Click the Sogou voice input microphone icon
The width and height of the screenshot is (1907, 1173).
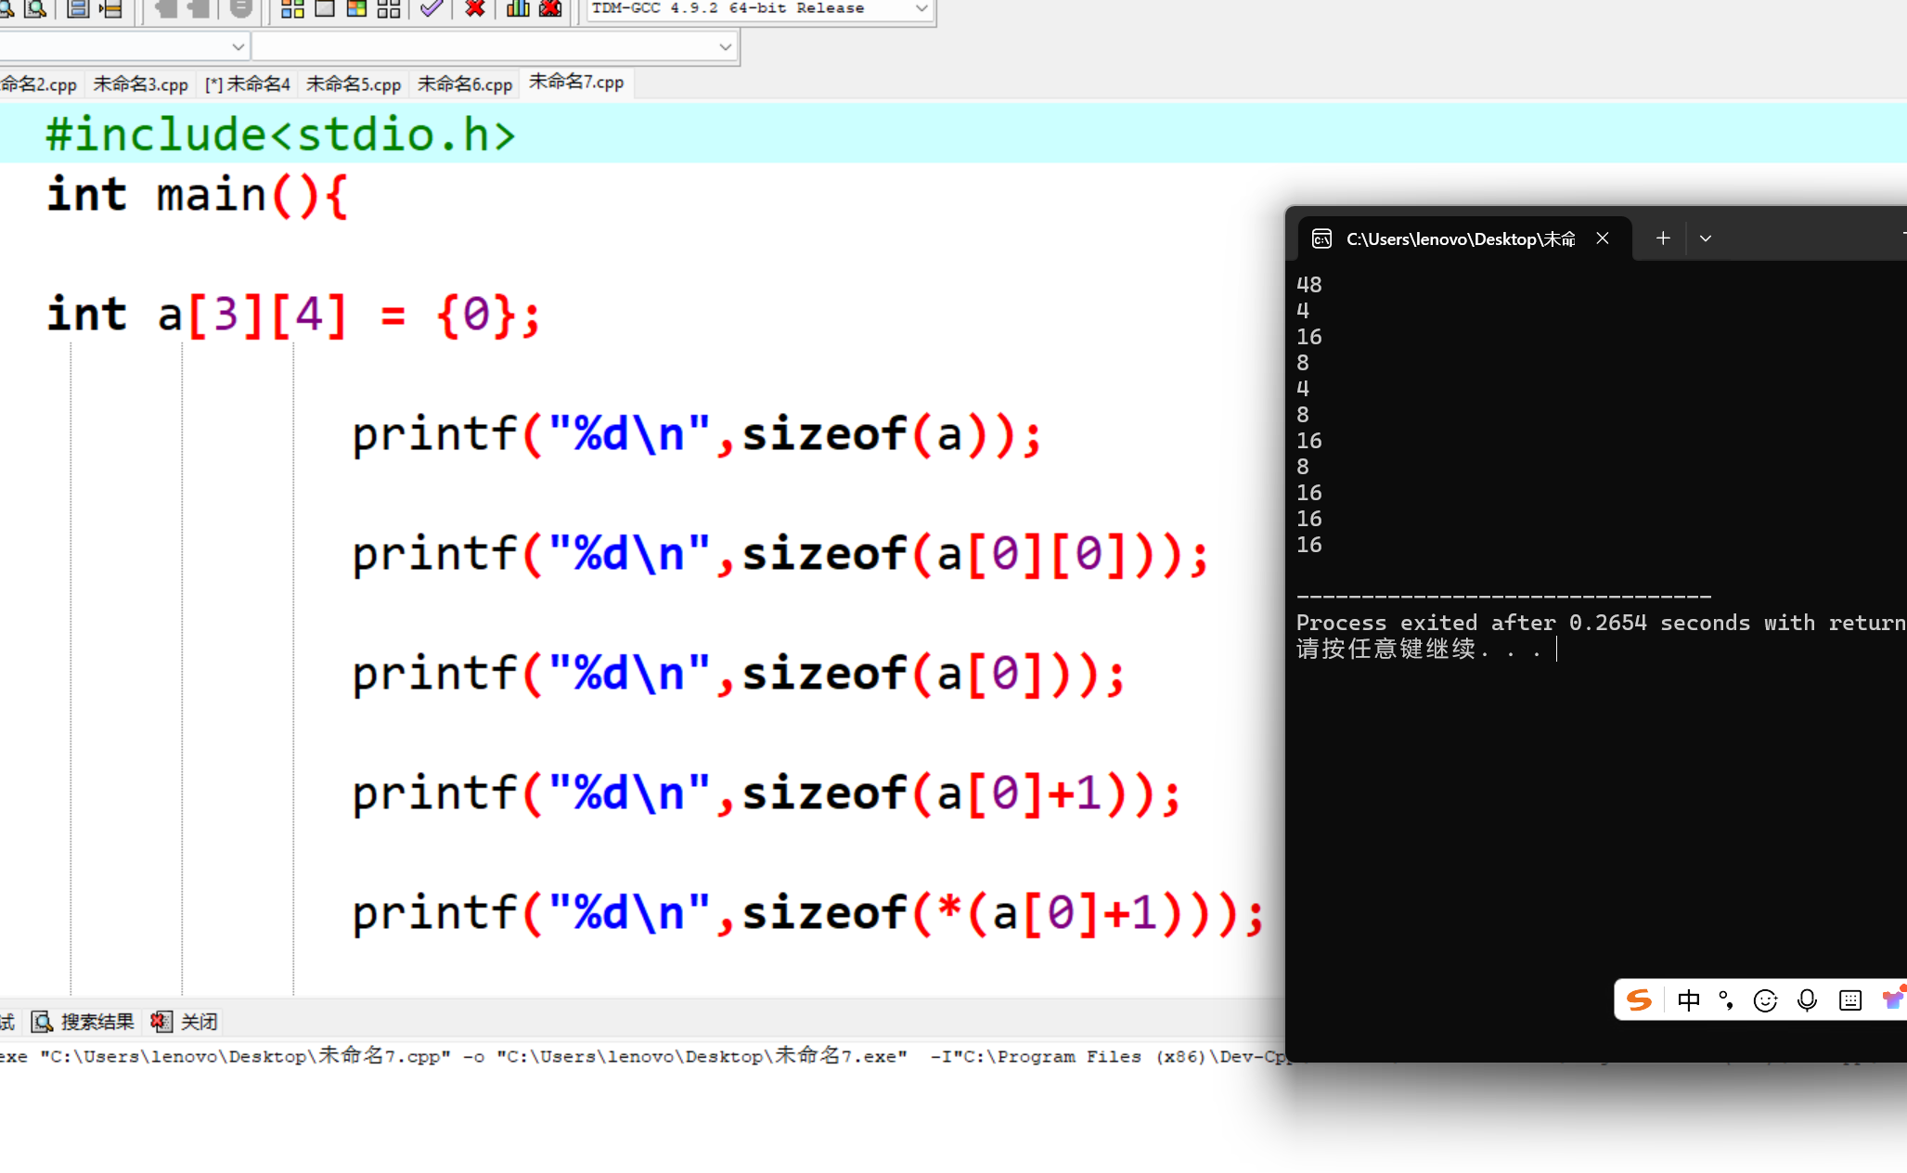1806,999
